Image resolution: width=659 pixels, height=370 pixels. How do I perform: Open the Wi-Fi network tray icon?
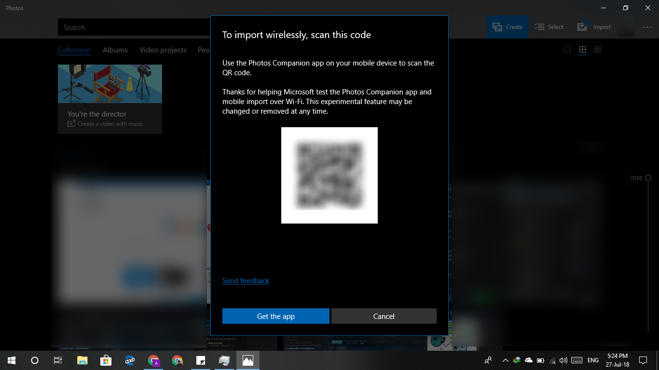pos(552,360)
